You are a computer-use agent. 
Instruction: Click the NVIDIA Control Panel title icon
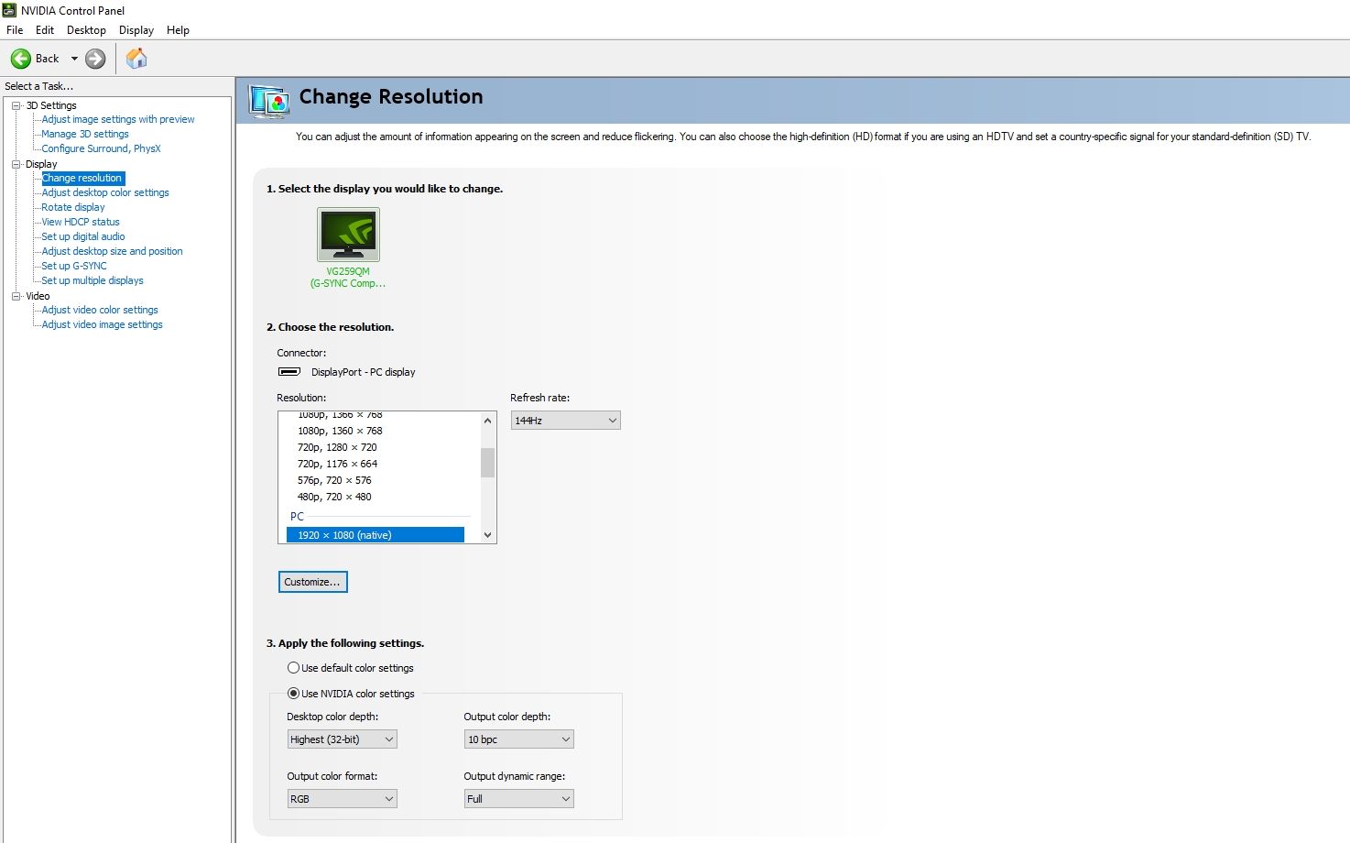coord(9,10)
